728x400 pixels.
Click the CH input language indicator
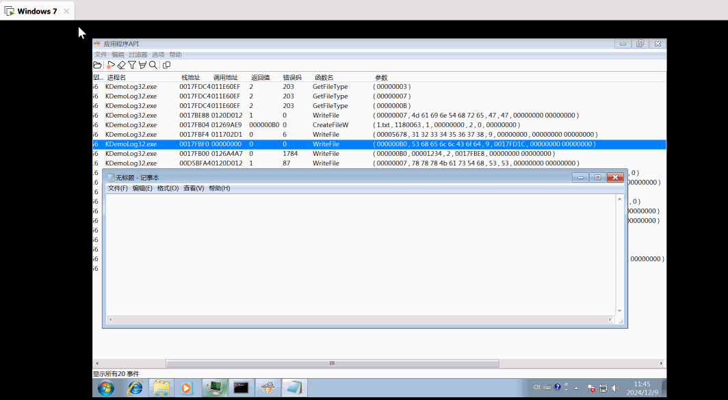click(536, 388)
